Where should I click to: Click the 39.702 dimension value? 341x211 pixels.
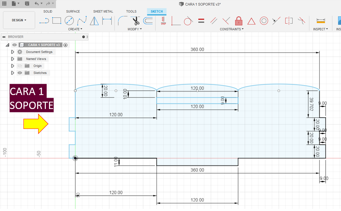312,104
